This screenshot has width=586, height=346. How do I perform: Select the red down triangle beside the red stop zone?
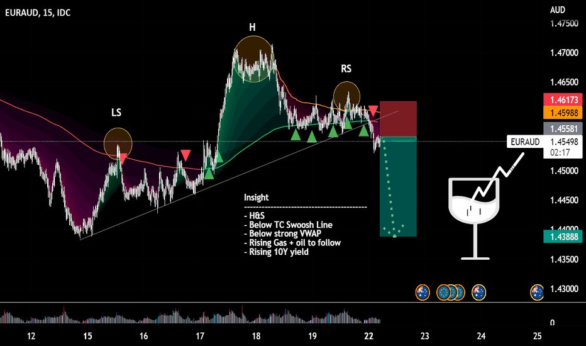click(x=373, y=111)
